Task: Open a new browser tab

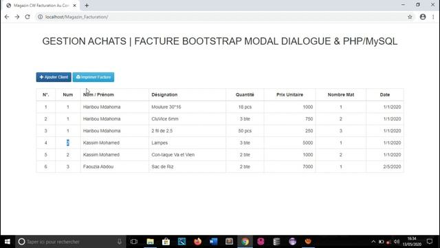Action: click(x=87, y=6)
